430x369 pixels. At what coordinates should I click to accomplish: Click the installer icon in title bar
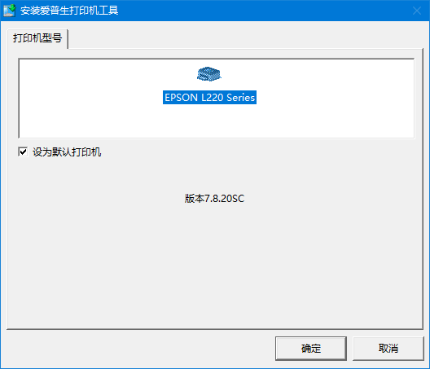pos(10,11)
